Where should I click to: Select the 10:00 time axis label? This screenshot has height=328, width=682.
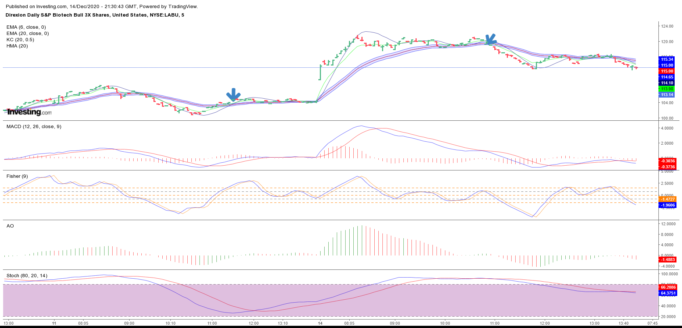click(x=445, y=324)
